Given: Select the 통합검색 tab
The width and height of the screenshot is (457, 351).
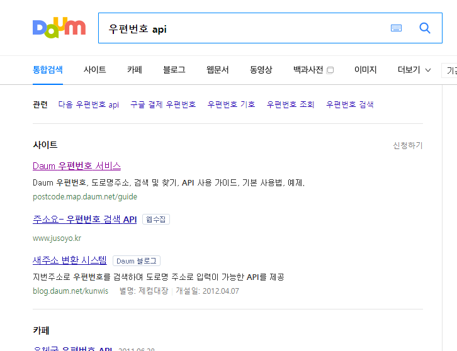Looking at the screenshot, I should coord(48,70).
